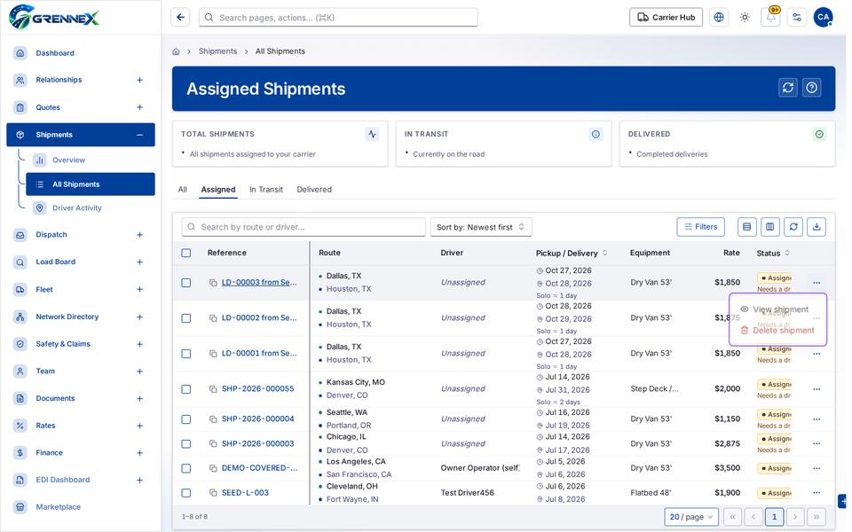852x532 pixels.
Task: Select View shipment from the menu
Action: [x=777, y=309]
